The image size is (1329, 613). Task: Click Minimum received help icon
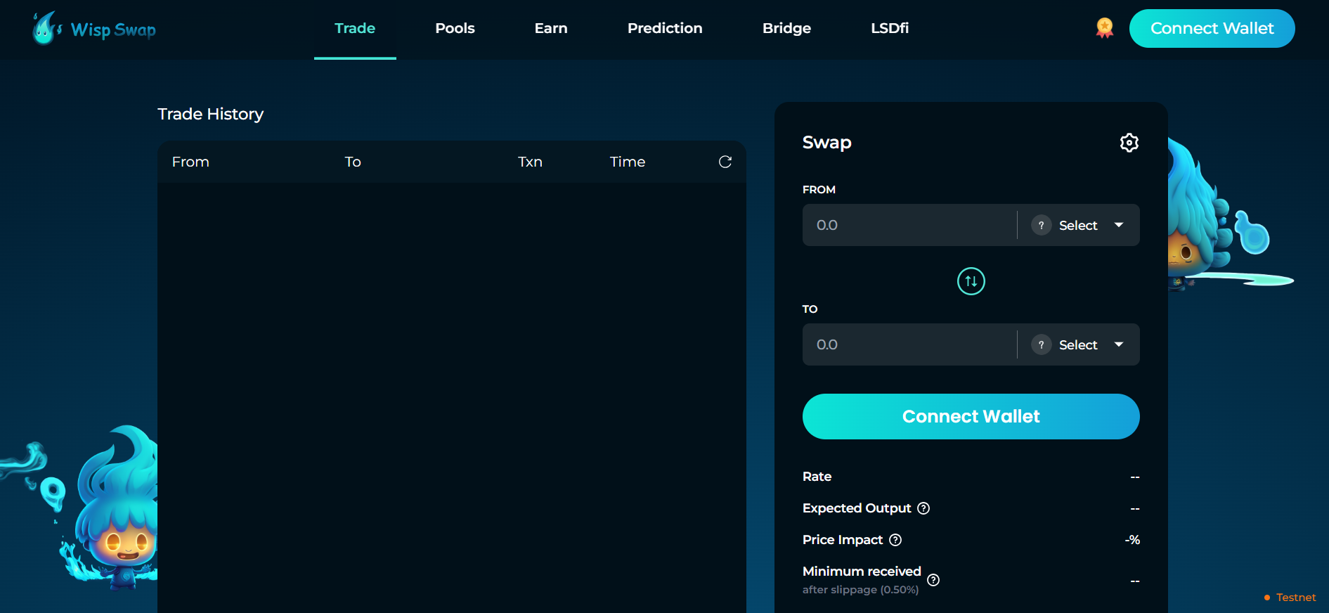933,580
